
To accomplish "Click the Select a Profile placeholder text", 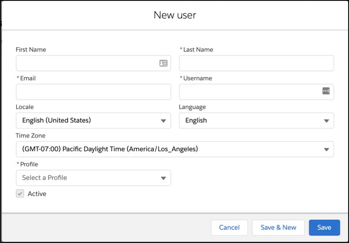I will 44,178.
